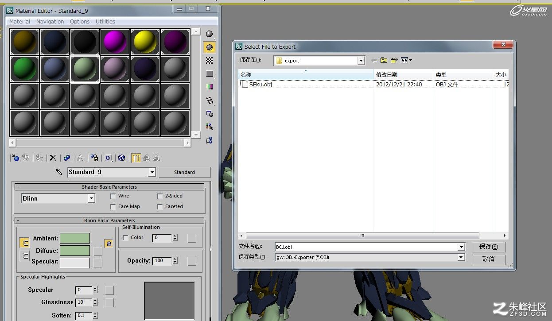
Task: Enable the Wire checkbox
Action: 113,196
